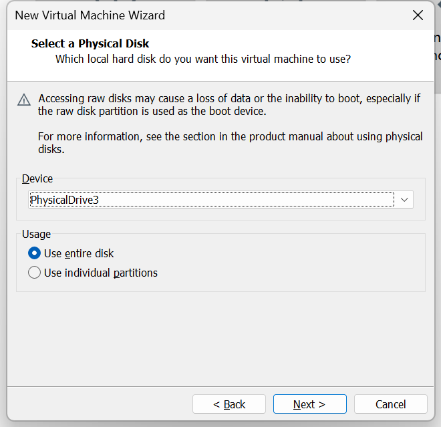
Task: Click the 'Use entire disk' label text
Action: 79,254
